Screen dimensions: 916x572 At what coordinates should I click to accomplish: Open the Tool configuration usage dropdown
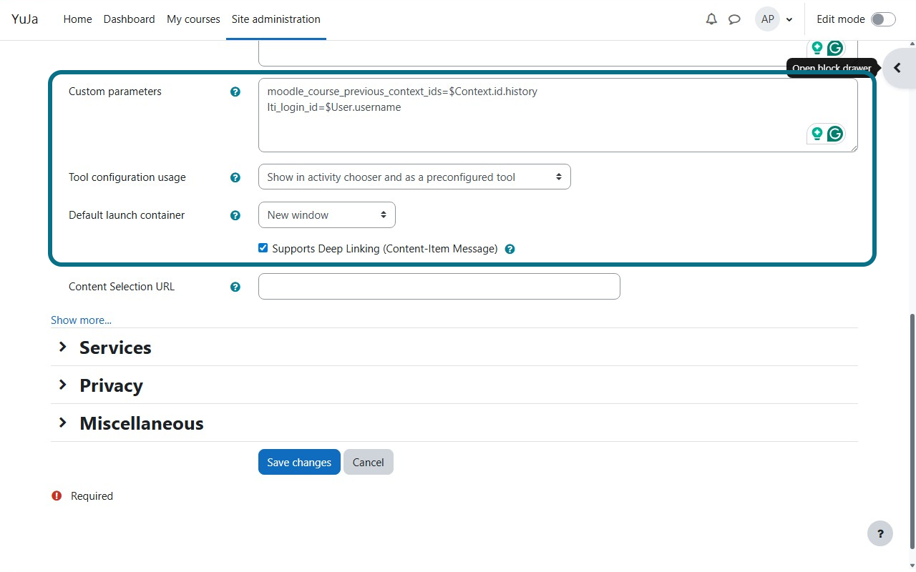(x=414, y=177)
